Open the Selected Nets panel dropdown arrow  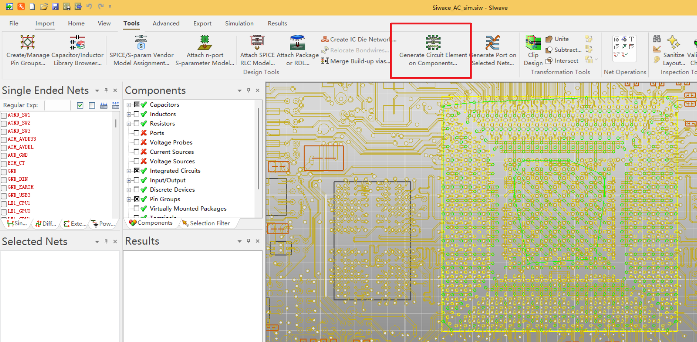pos(97,242)
